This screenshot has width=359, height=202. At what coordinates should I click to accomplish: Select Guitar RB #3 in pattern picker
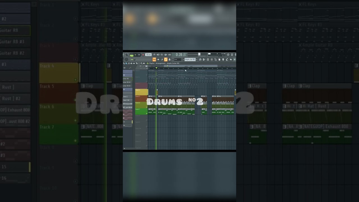pos(127,82)
